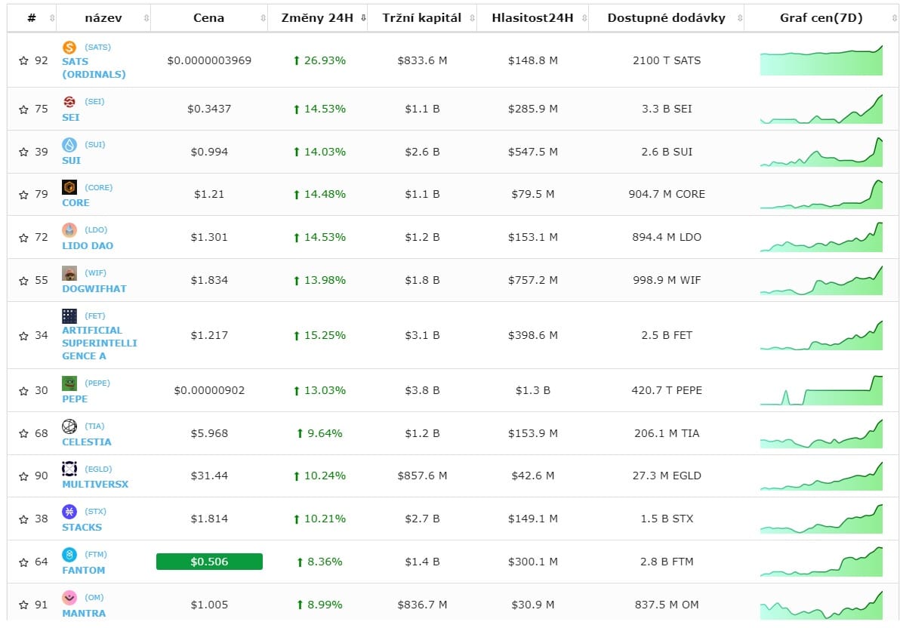Open the FANTOM coin link
This screenshot has width=900, height=628.
tap(83, 571)
